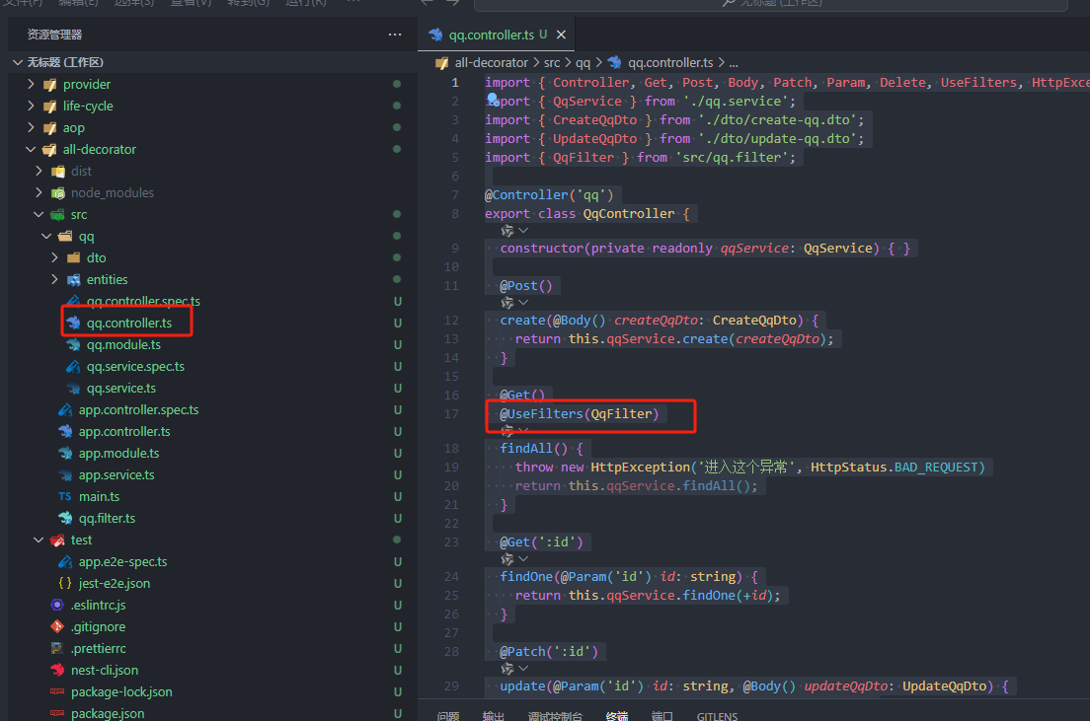Open jest-e2e.json file

click(x=114, y=584)
